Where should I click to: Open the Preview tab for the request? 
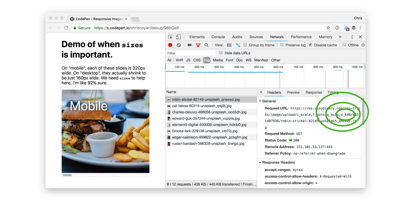(x=293, y=92)
